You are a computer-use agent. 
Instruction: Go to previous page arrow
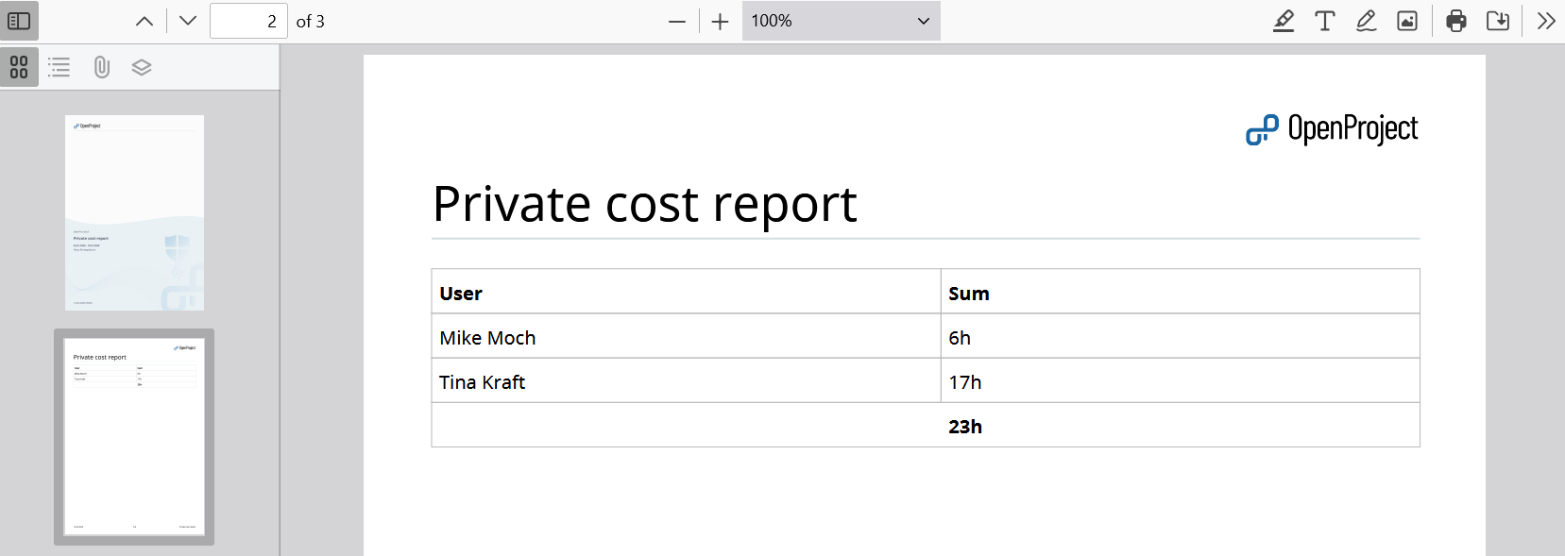(x=145, y=21)
